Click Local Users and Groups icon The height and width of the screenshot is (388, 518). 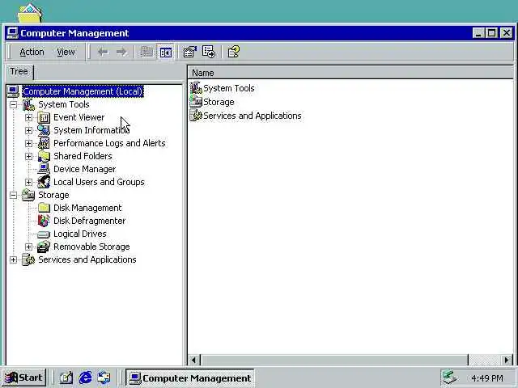tap(44, 182)
